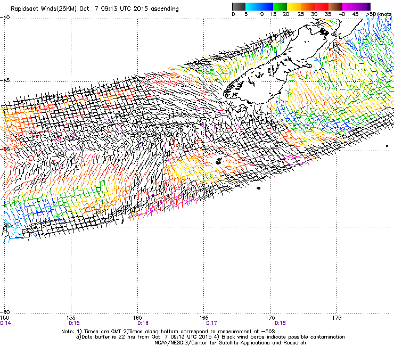Click the 'NOAA/NESDIS/Center for Satellite Applications' credit line

[x=230, y=343]
